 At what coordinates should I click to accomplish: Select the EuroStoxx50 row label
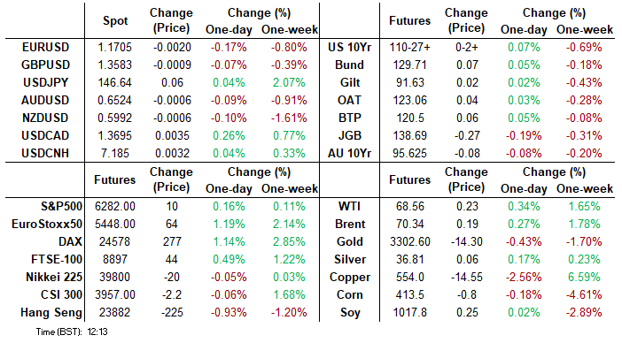click(x=47, y=225)
